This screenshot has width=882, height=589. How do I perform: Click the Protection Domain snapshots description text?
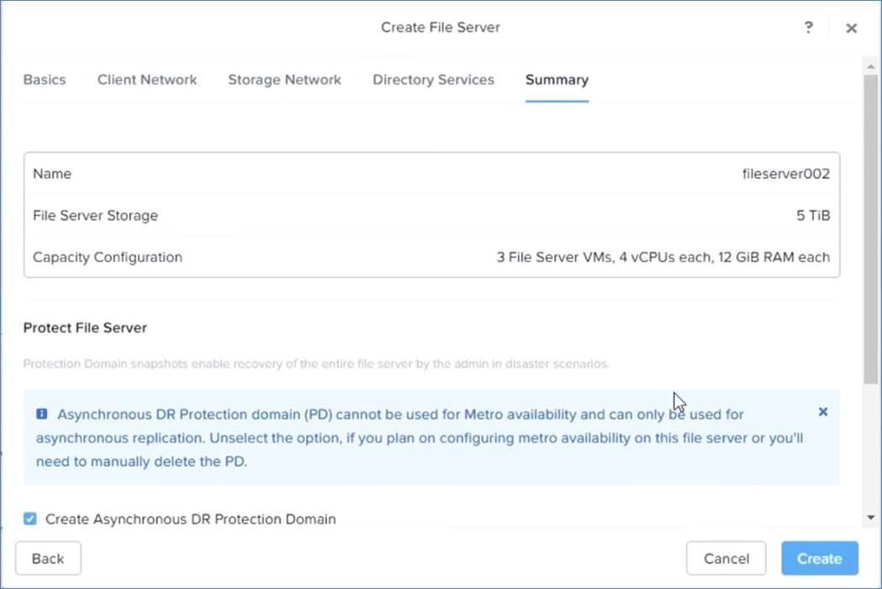pyautogui.click(x=316, y=364)
